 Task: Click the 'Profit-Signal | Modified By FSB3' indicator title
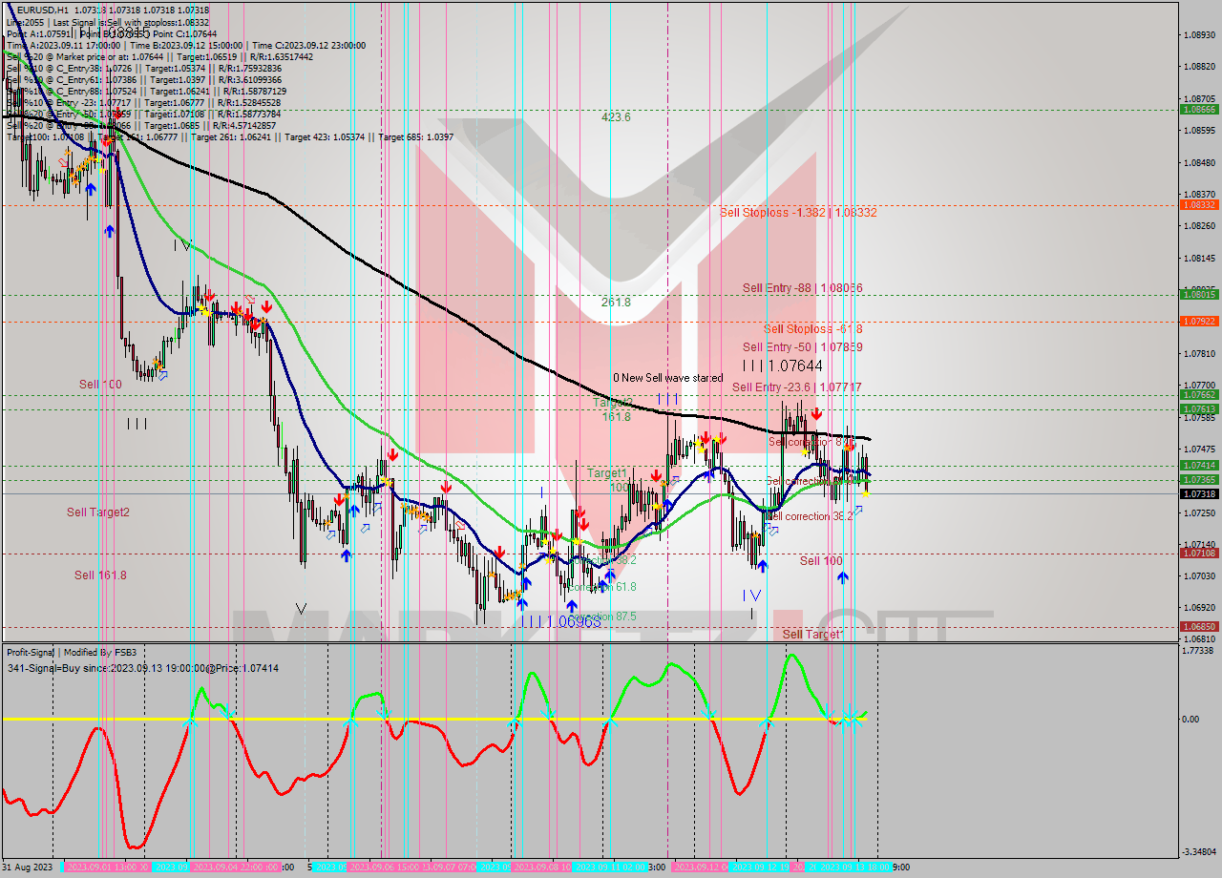[x=72, y=653]
